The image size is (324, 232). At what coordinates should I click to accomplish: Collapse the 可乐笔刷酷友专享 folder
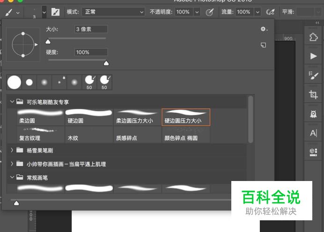point(12,101)
